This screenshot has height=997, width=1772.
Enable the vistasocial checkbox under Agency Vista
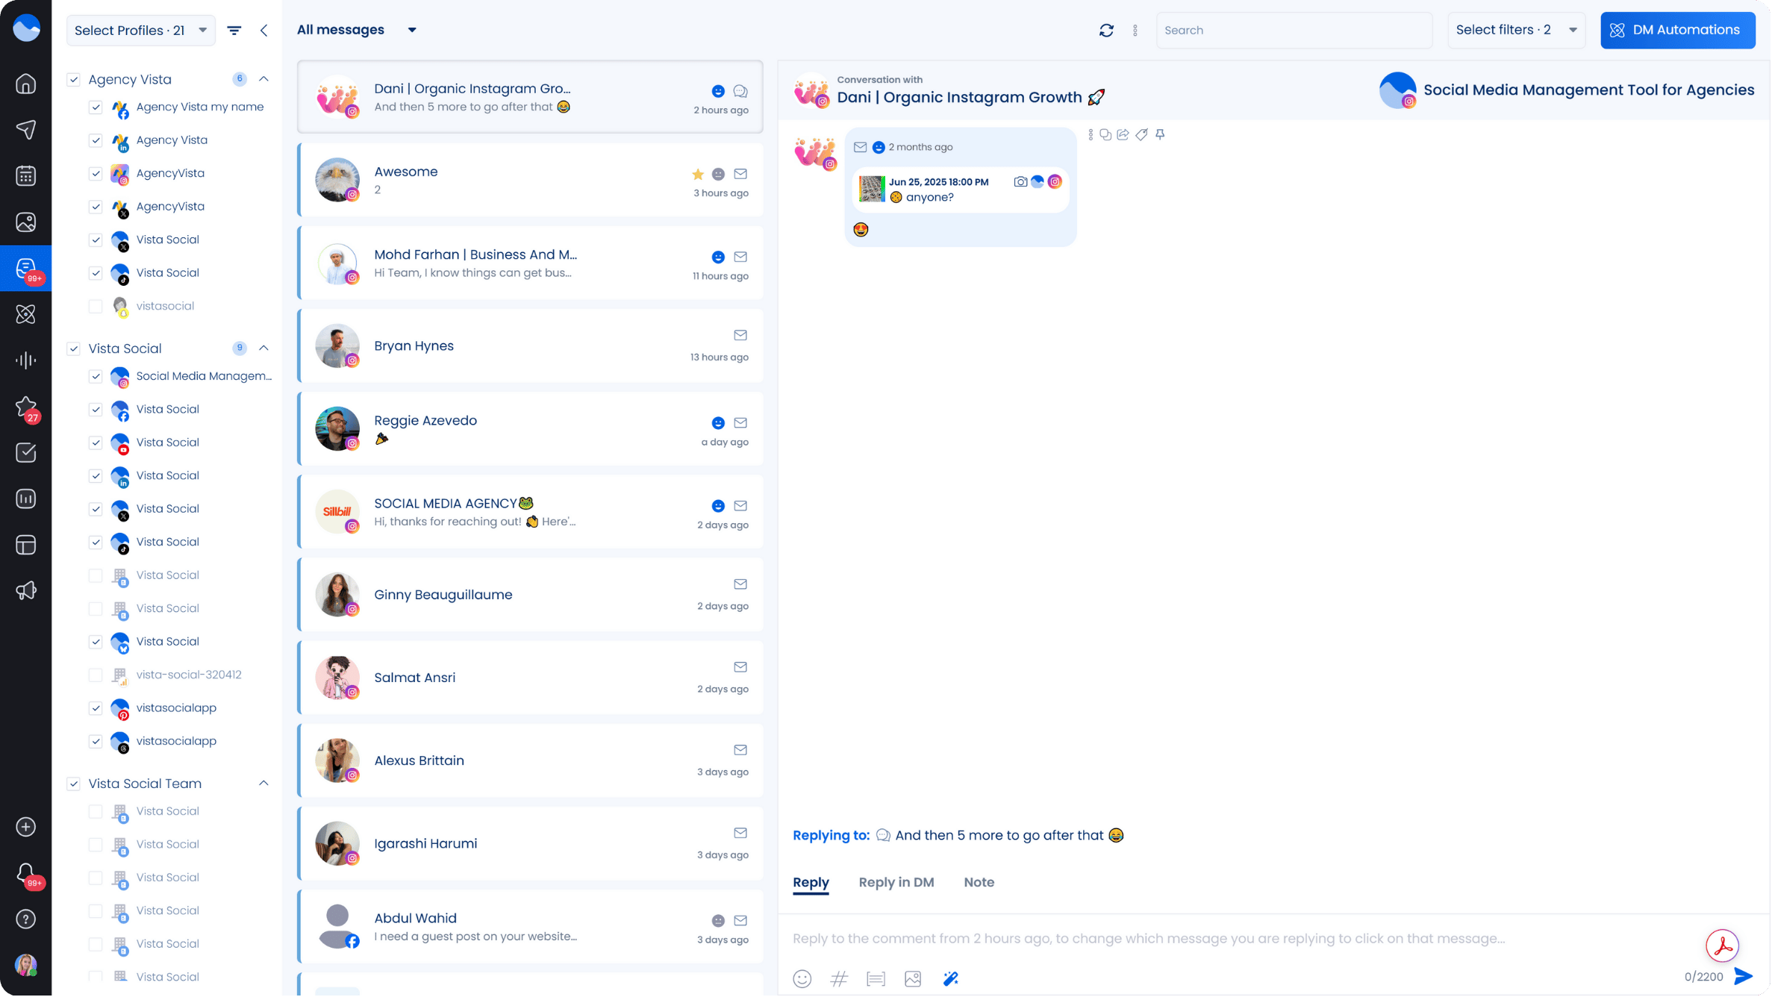pos(96,306)
